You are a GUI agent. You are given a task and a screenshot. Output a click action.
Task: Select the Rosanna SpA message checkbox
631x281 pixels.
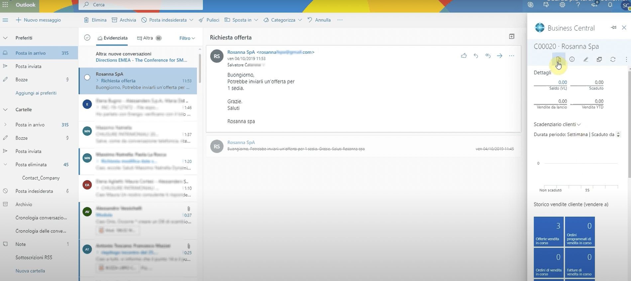[x=87, y=77]
